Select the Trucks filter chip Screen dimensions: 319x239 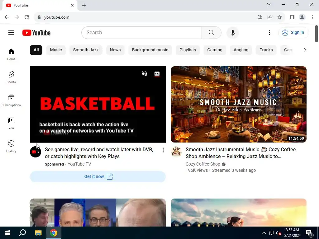pyautogui.click(x=266, y=50)
